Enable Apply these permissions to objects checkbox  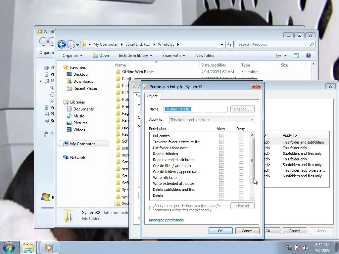(x=151, y=208)
